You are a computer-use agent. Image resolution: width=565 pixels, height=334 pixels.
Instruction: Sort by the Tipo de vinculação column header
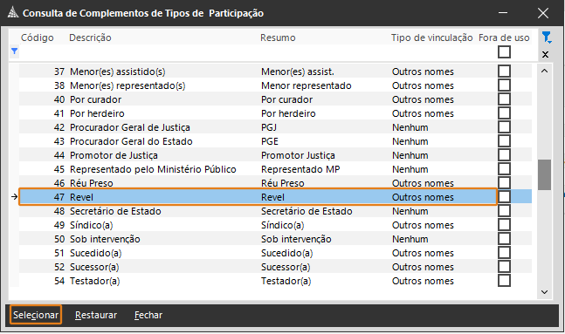[431, 37]
